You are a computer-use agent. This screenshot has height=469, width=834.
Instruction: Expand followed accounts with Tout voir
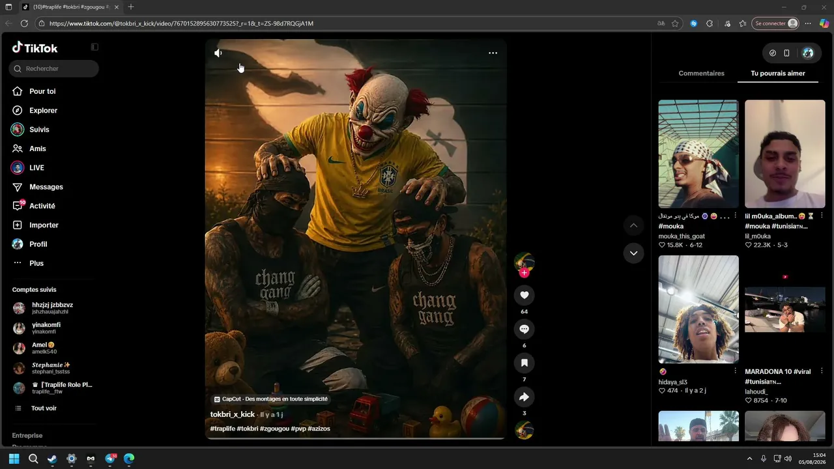(x=44, y=408)
